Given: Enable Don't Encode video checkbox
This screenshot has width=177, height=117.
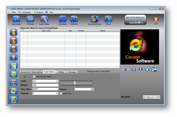Looking at the screenshot, I should click(34, 77).
